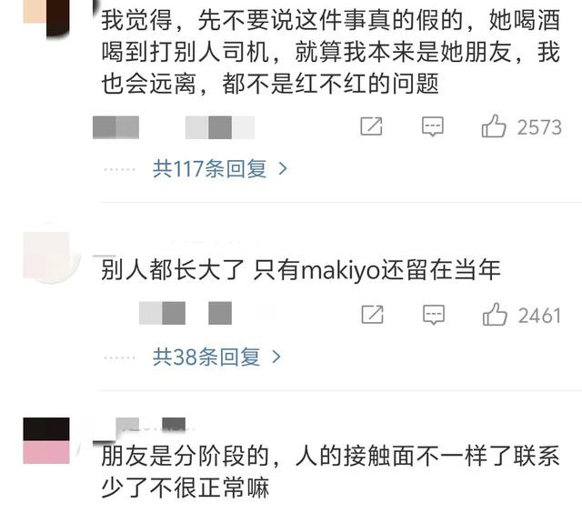582x513 pixels.
Task: Open comment text about makiyo还留在当年
Action: [x=301, y=270]
